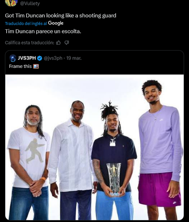
Task: Click the JVS3PH verified blue badge
Action: [40, 58]
